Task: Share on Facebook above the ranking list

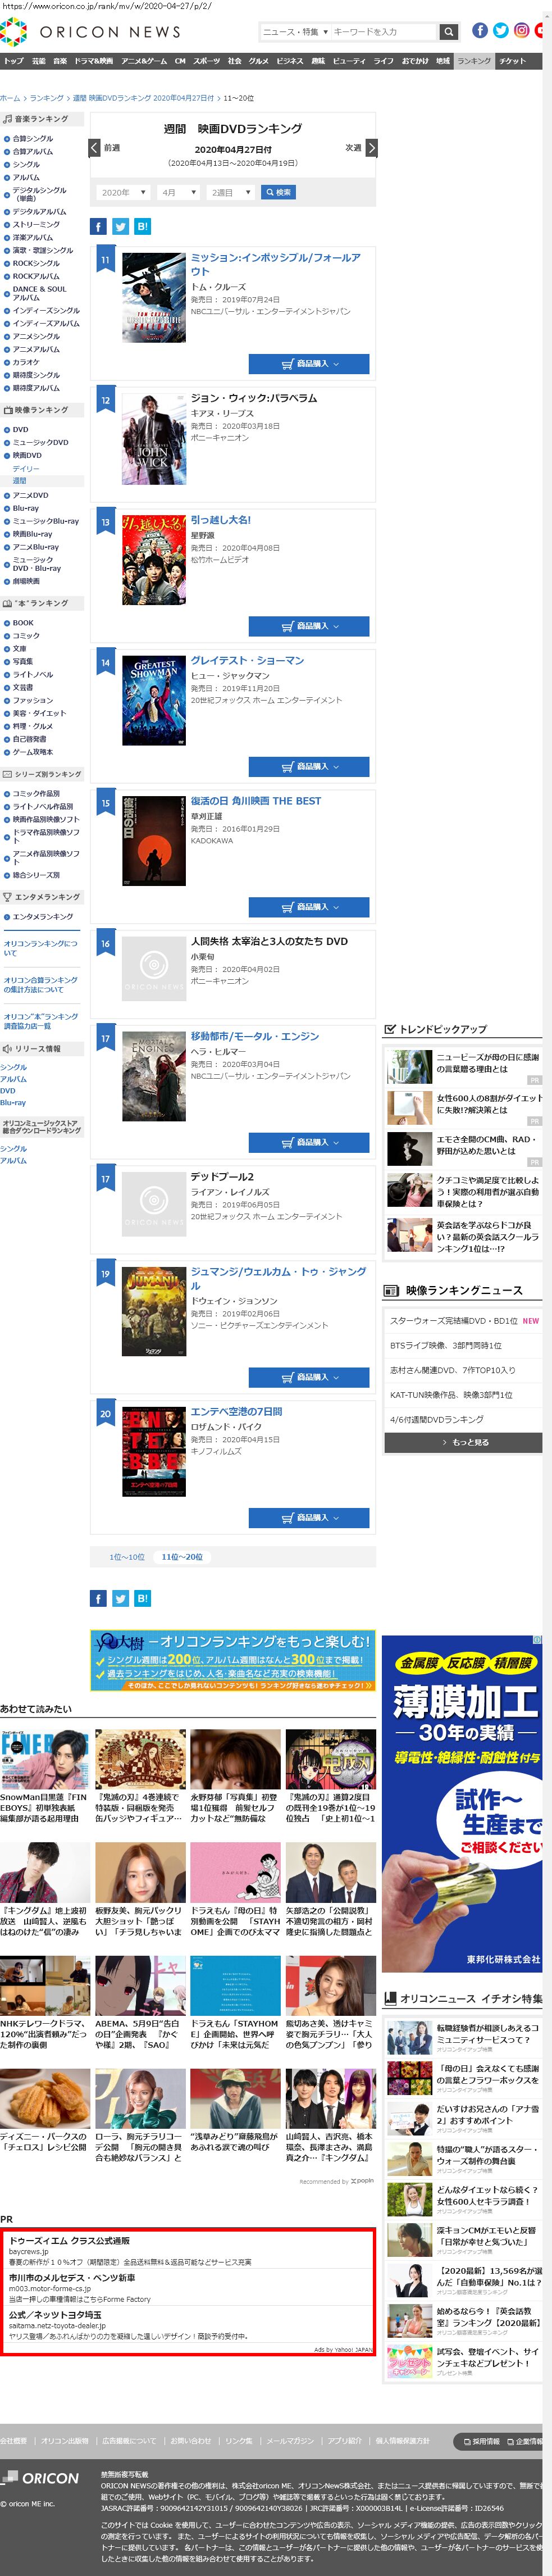Action: coord(98,226)
